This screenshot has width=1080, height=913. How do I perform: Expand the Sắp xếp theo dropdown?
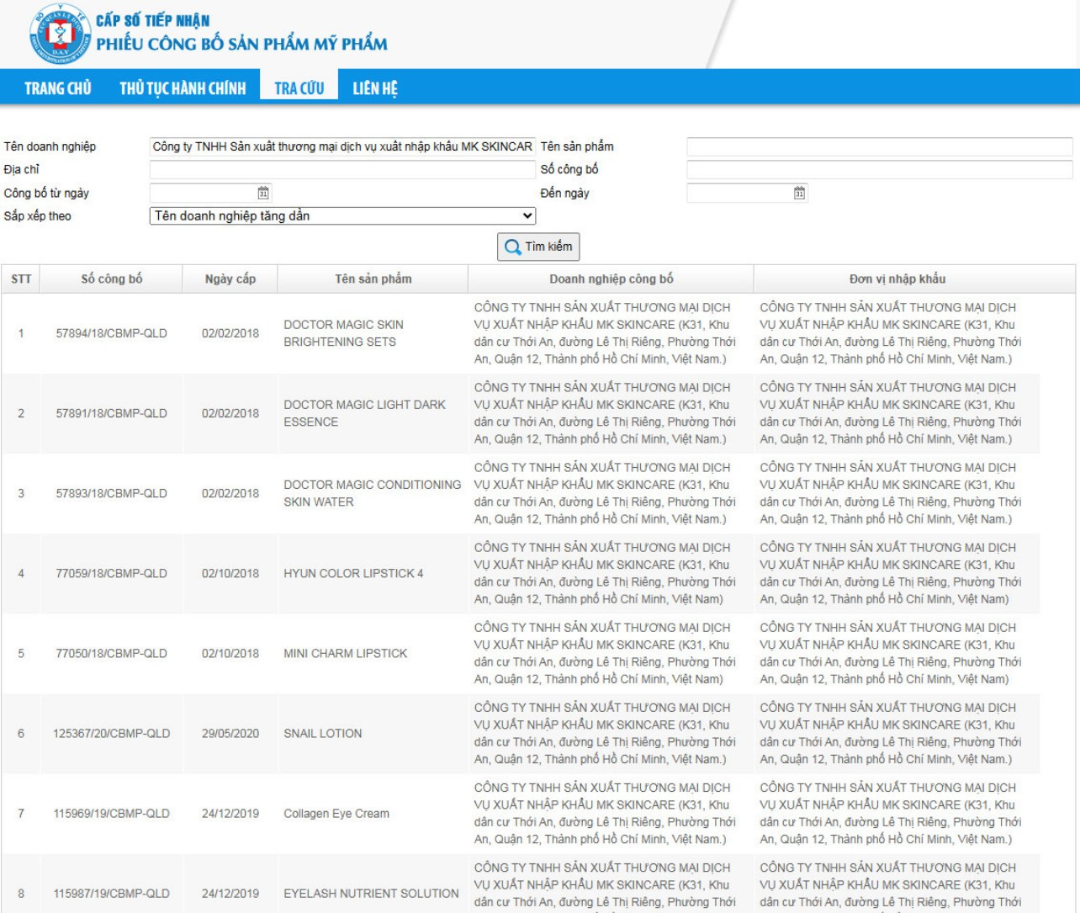tap(342, 216)
